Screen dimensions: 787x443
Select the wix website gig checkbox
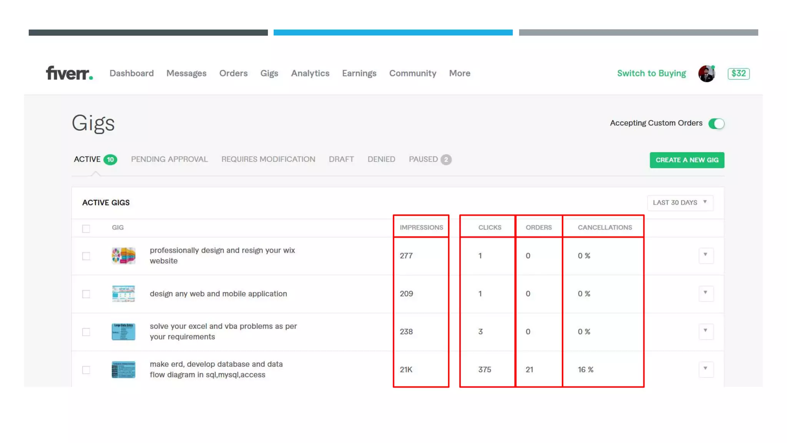(x=86, y=256)
